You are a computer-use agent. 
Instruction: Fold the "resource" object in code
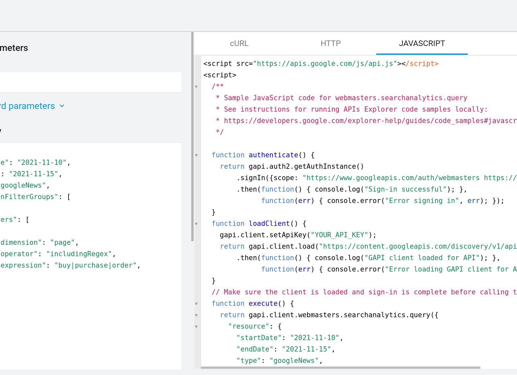pyautogui.click(x=196, y=327)
